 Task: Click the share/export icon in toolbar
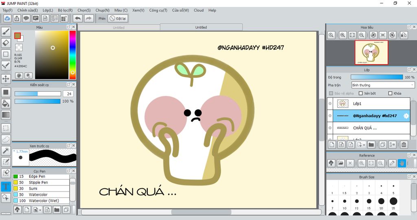pos(17,19)
